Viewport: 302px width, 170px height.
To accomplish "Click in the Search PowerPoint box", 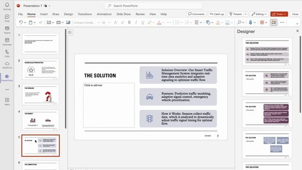I will pyautogui.click(x=153, y=6).
